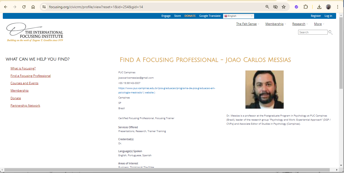
Task: Open the Google Translate language dropdown
Action: pyautogui.click(x=239, y=16)
